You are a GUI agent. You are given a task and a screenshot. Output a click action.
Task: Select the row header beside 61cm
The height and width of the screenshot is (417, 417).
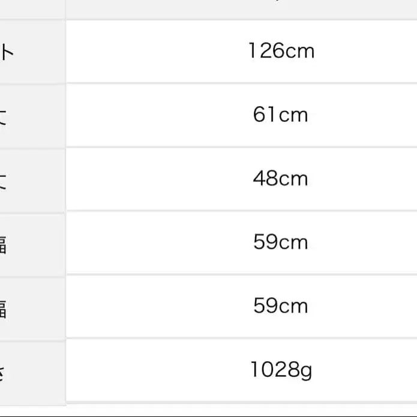pos(31,116)
